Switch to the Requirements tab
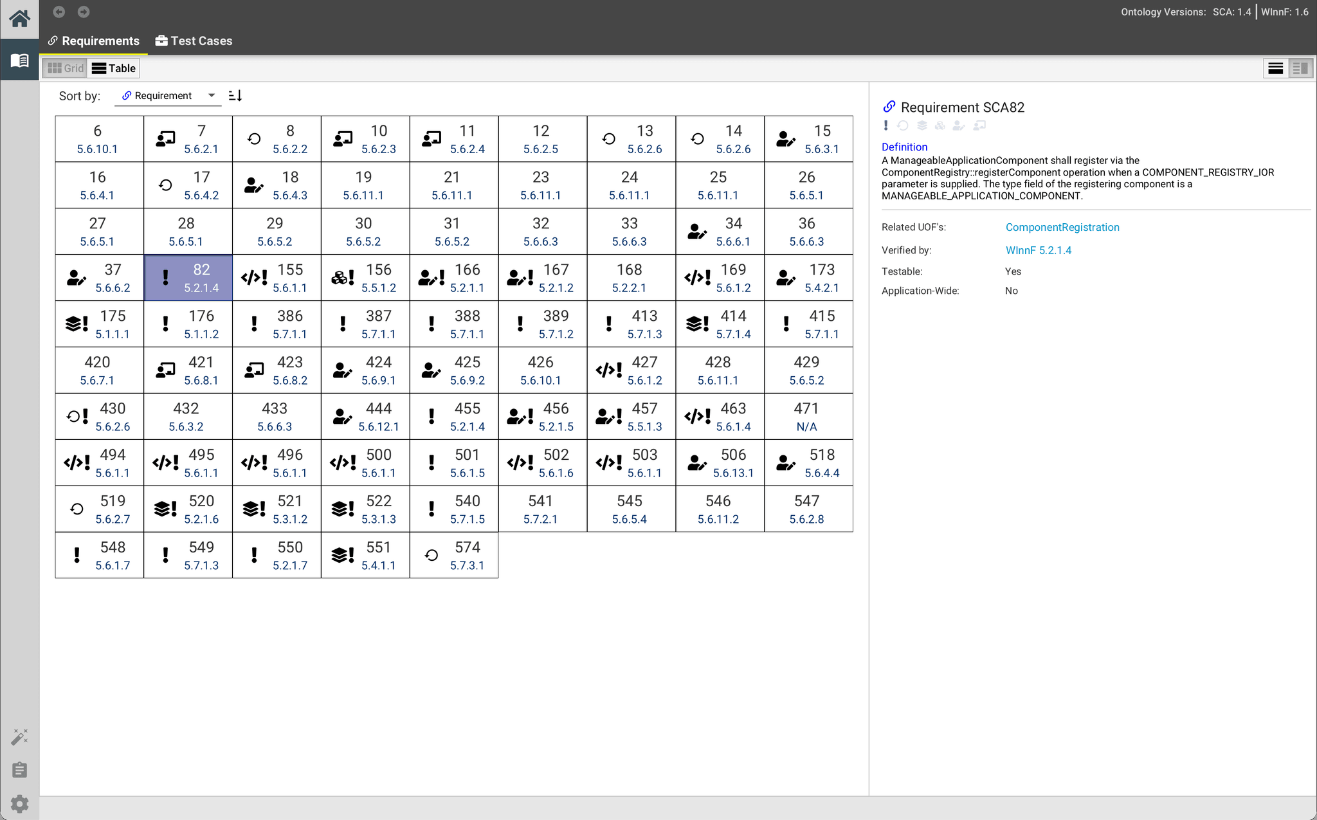This screenshot has height=820, width=1317. [x=93, y=41]
